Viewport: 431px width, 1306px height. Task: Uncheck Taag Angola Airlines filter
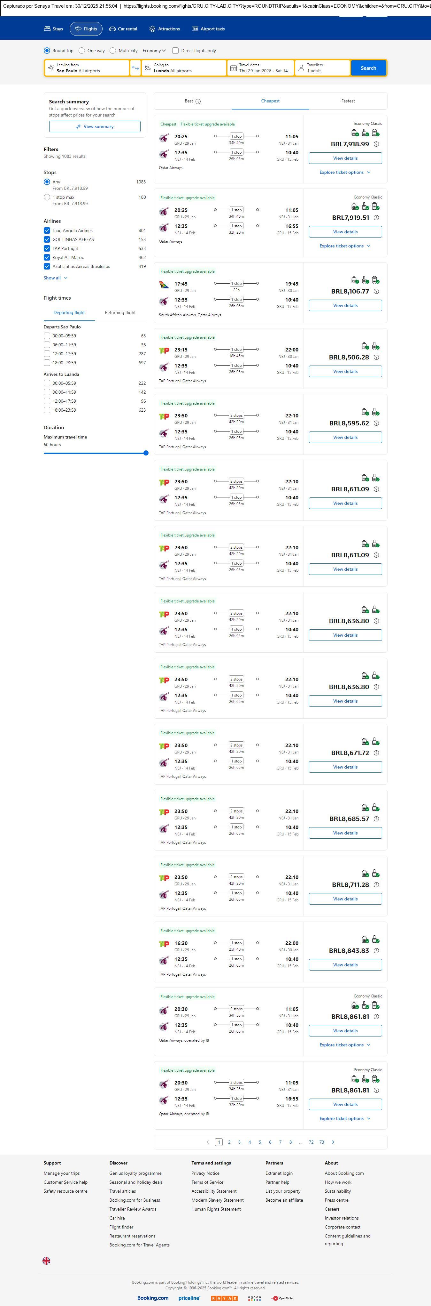point(47,231)
